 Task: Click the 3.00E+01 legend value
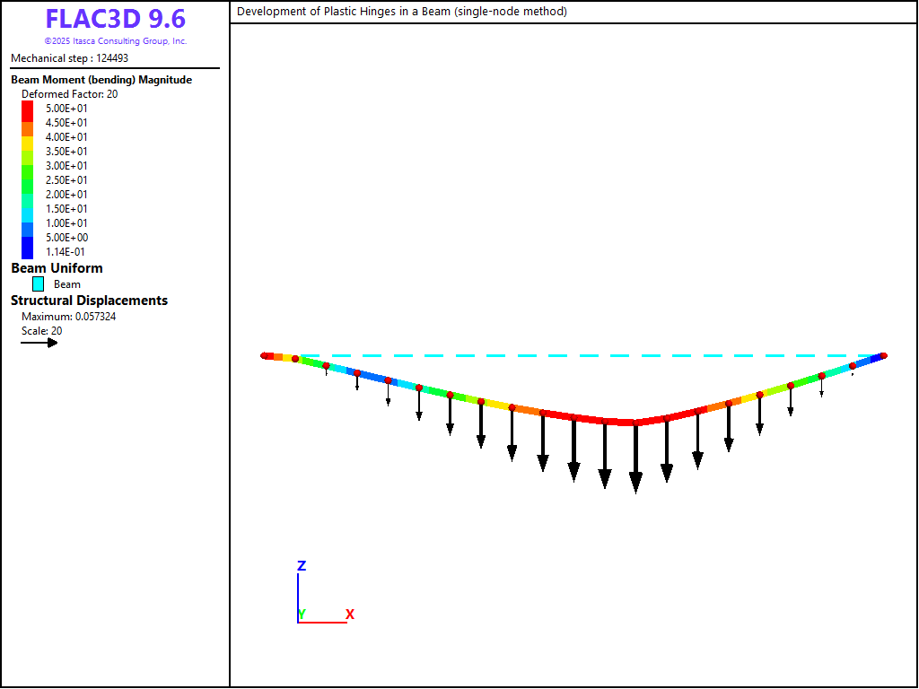(66, 166)
